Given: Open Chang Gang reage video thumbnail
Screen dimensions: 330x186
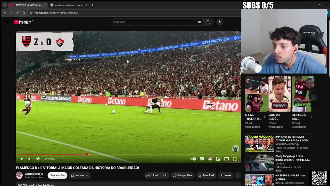Looking at the screenshot, I should pos(260,163).
